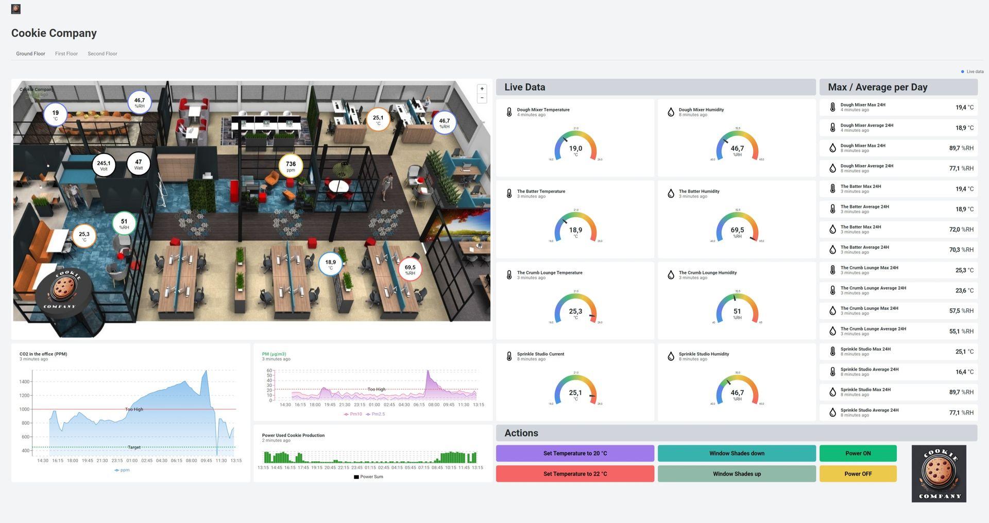Click the 736 ppm CO2 marker
The width and height of the screenshot is (989, 523).
tap(291, 166)
